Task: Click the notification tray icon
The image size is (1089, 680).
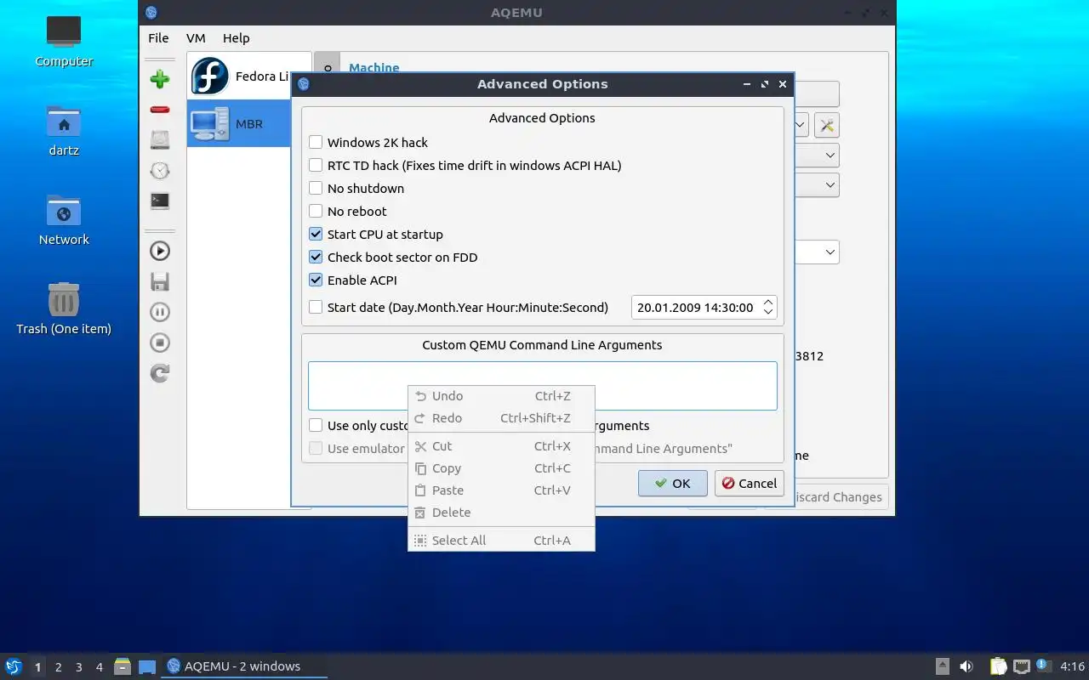Action: click(x=1042, y=666)
